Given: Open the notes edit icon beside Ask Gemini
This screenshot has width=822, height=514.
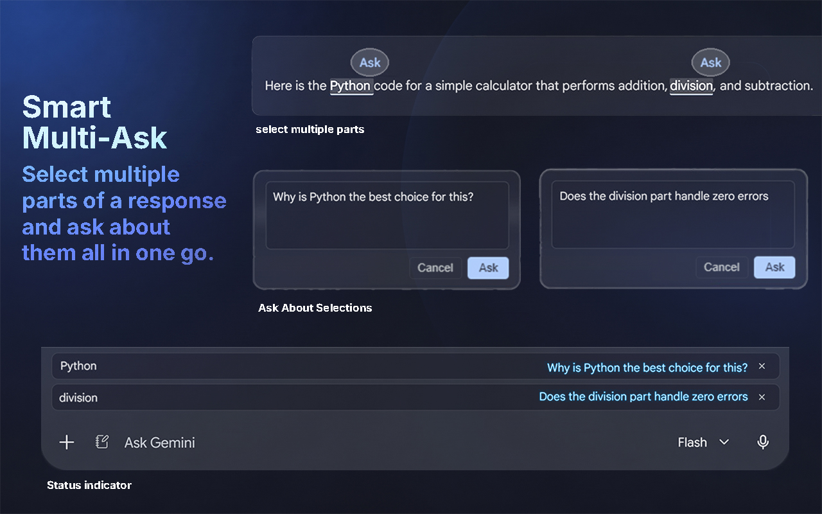Looking at the screenshot, I should tap(102, 442).
